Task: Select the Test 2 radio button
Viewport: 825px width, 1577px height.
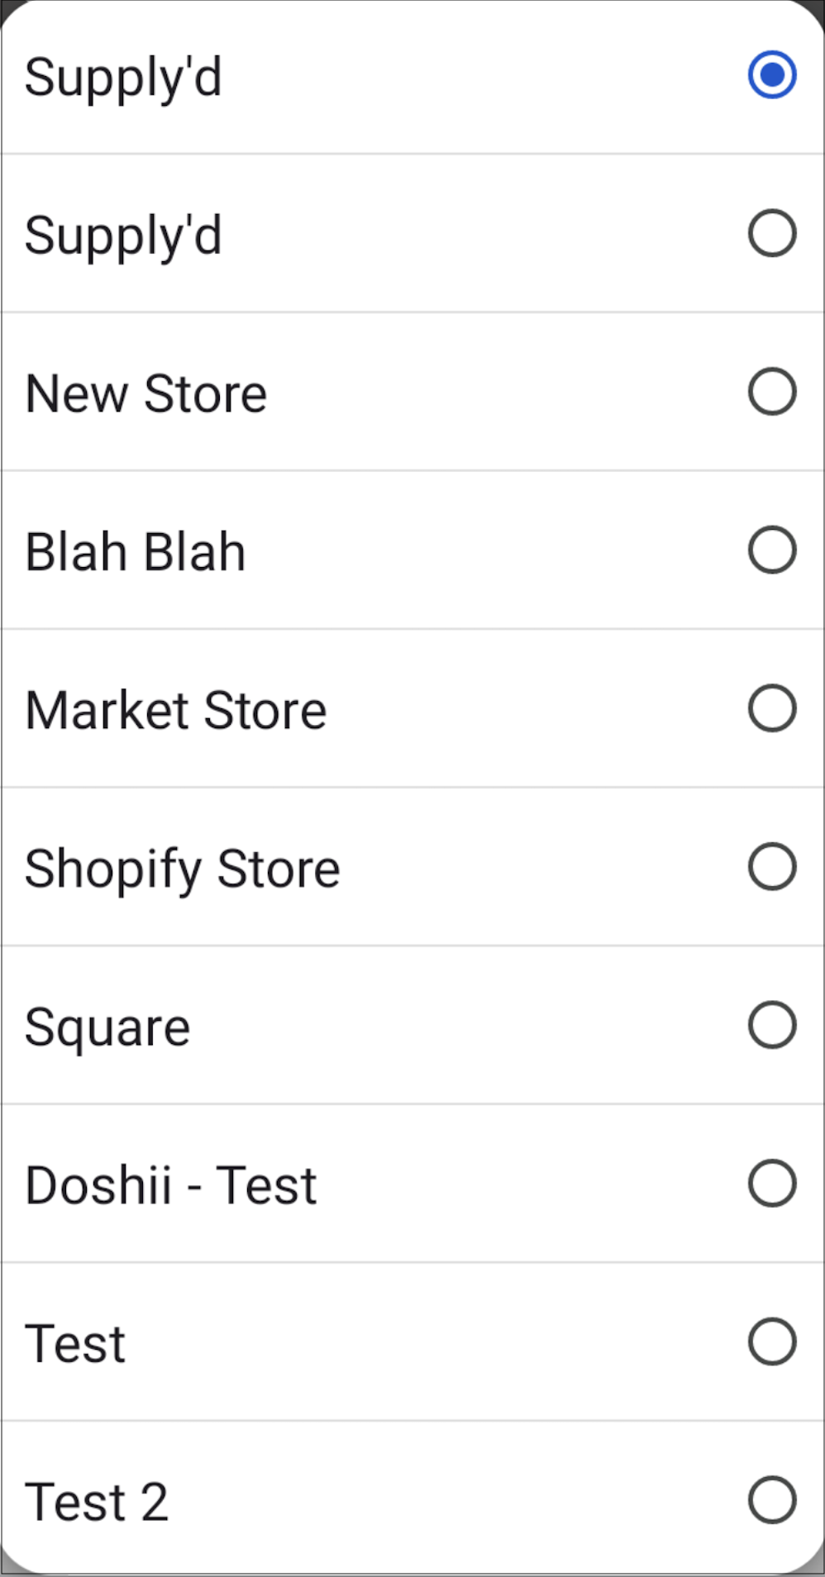Action: [x=772, y=1500]
